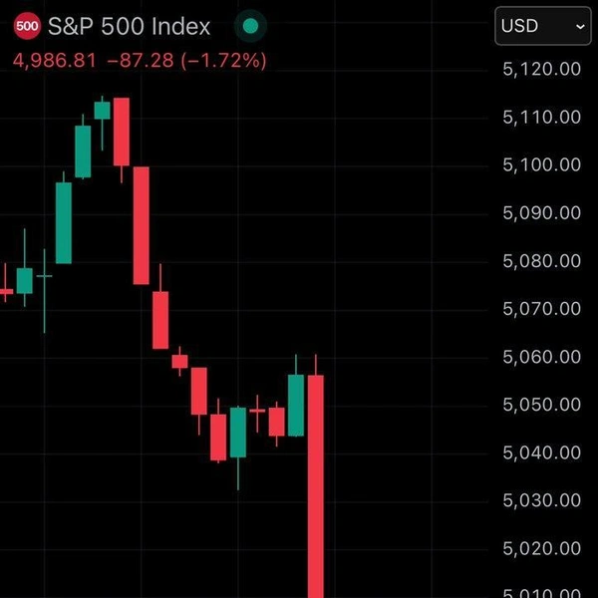Click the green candle just before the final drop
598x598 pixels.
pyautogui.click(x=296, y=405)
